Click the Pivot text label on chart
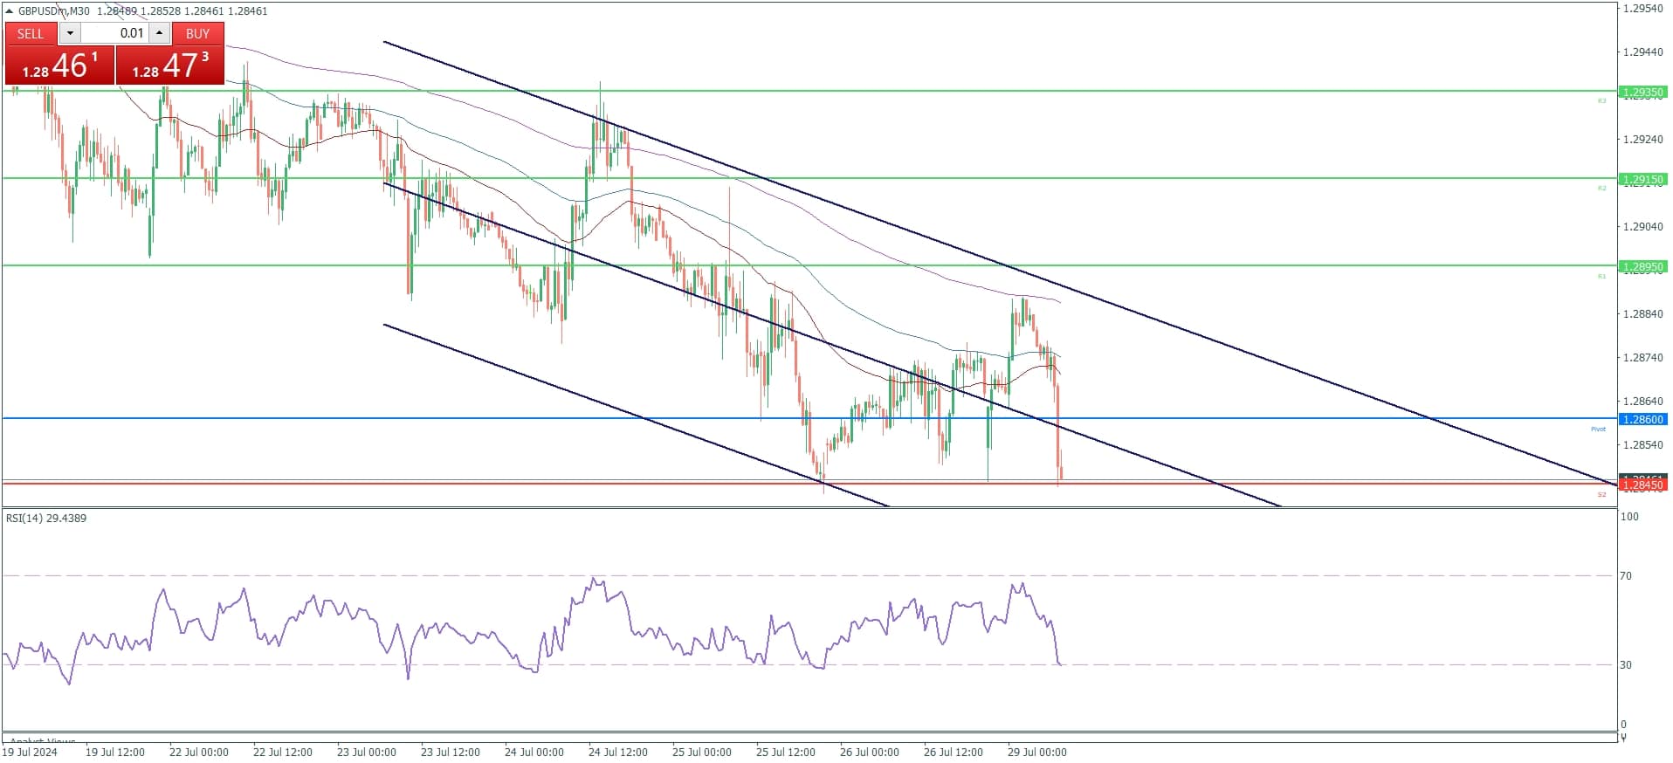Image resolution: width=1673 pixels, height=763 pixels. tap(1598, 429)
